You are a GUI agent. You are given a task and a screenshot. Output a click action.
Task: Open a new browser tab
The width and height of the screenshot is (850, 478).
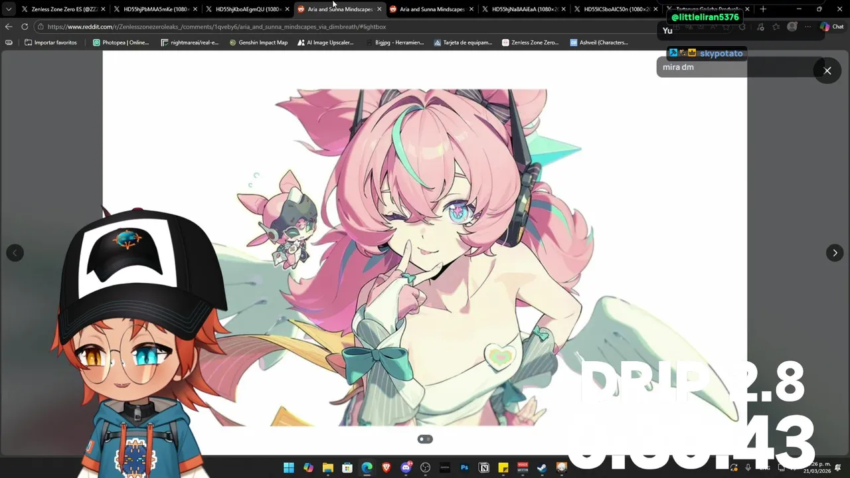763,9
